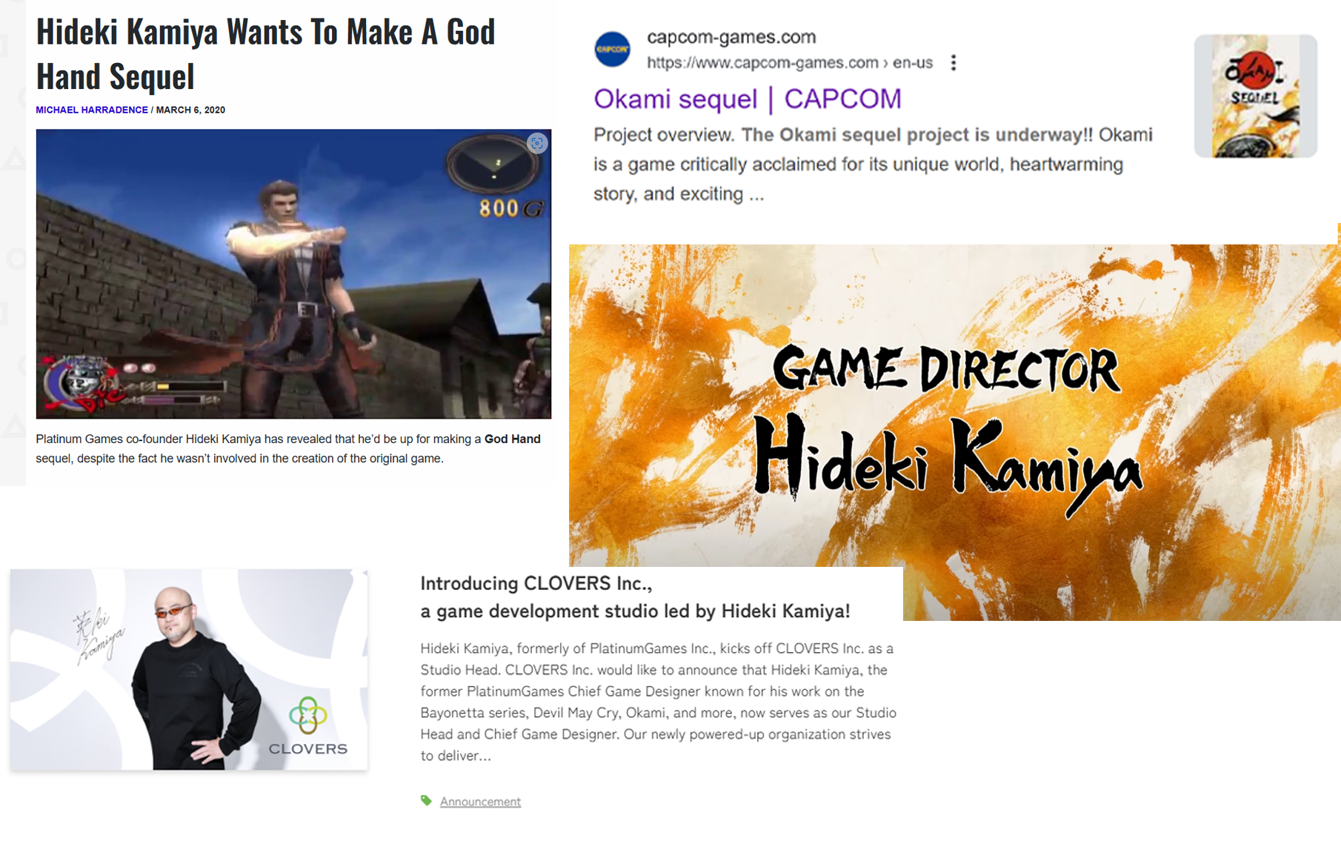The image size is (1341, 844).
Task: Click the God Hand gameplay screenshot
Action: click(x=293, y=274)
